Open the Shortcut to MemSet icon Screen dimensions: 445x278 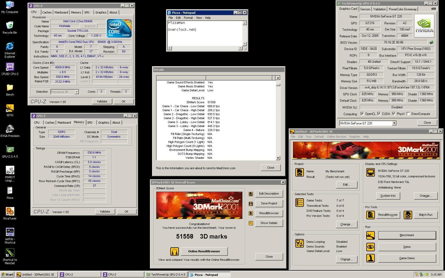coord(10,257)
